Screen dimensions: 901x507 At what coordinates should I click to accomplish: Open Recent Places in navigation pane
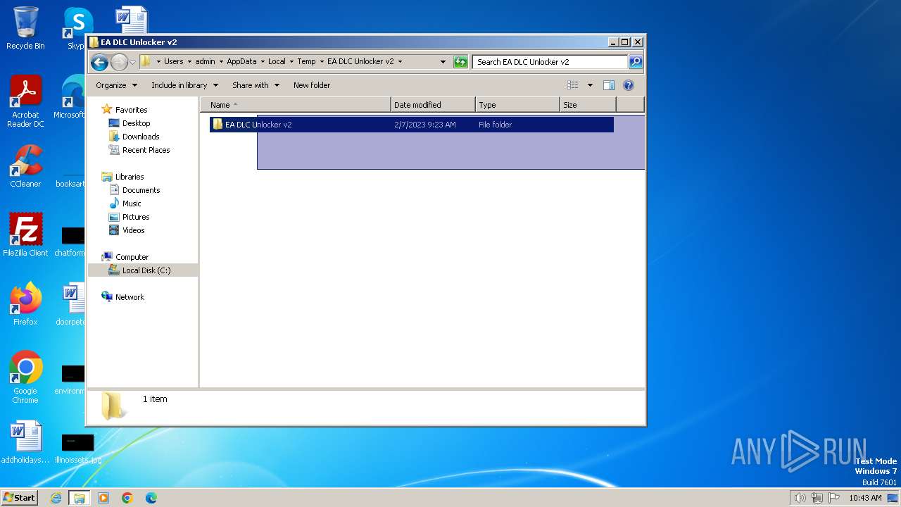[x=139, y=150]
